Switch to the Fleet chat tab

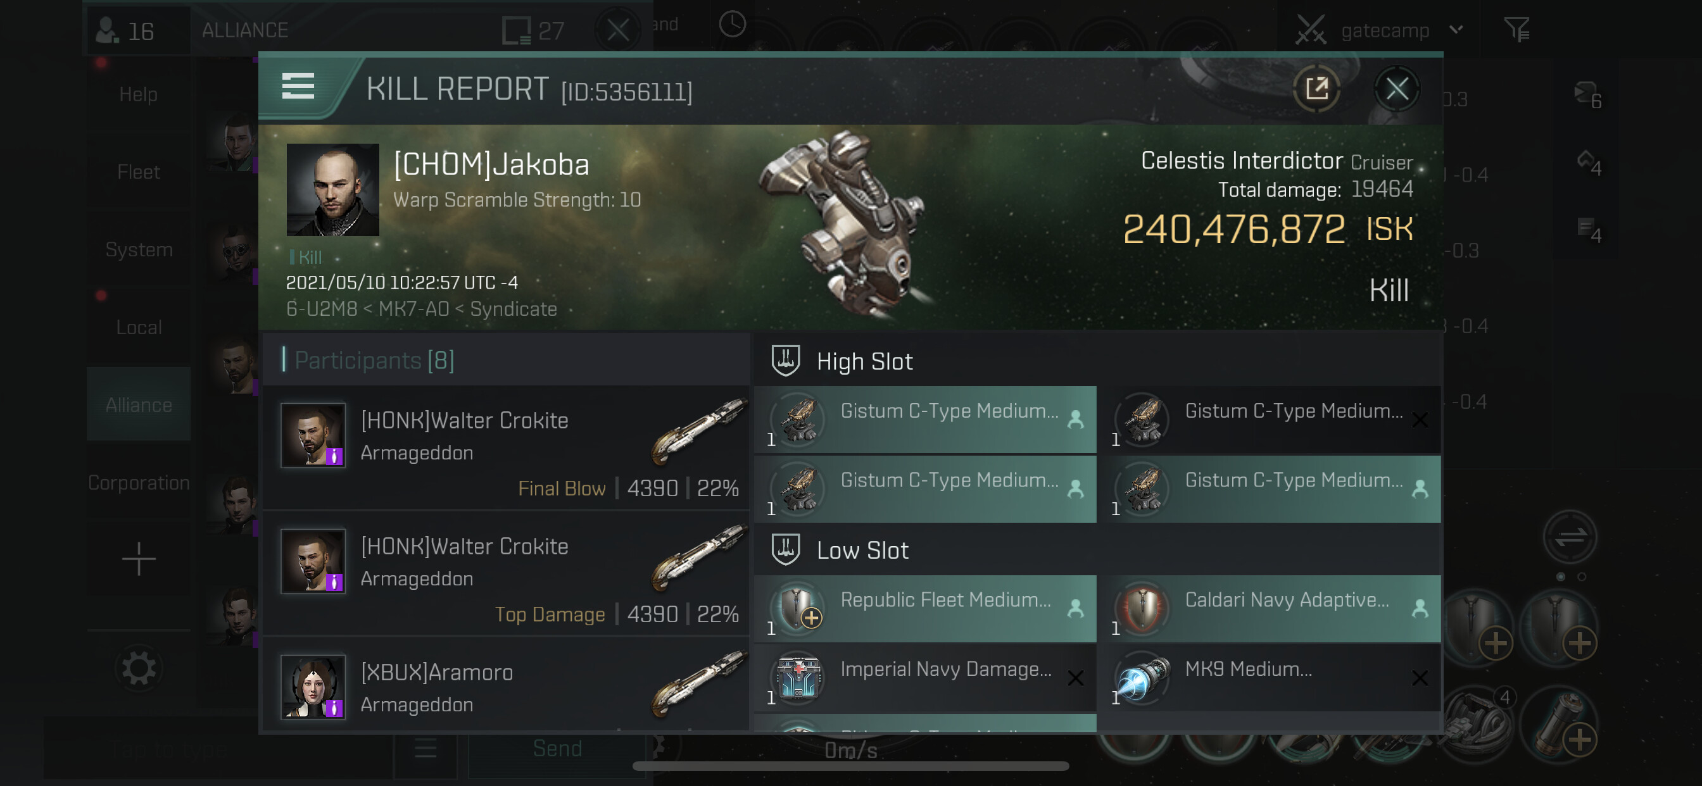[138, 172]
